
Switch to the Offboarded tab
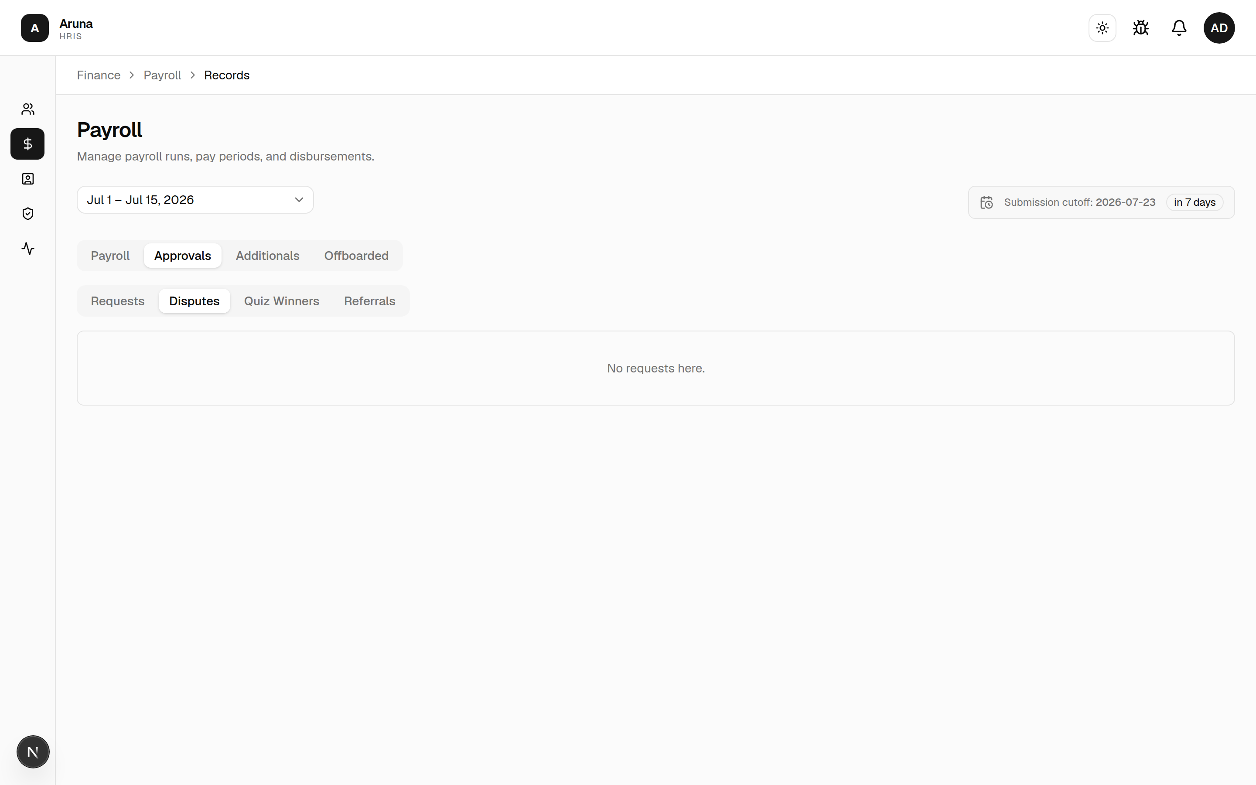357,256
